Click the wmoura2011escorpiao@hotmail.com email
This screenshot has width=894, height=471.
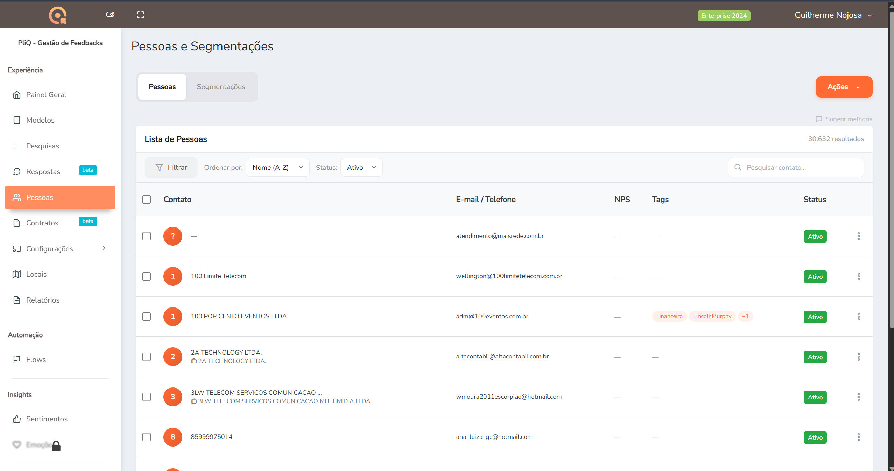(x=509, y=397)
